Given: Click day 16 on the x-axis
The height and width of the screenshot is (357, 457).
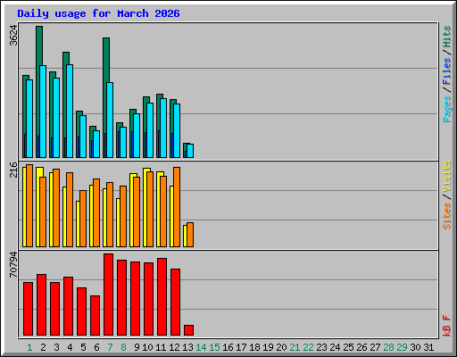Looking at the screenshot, I should tap(228, 347).
